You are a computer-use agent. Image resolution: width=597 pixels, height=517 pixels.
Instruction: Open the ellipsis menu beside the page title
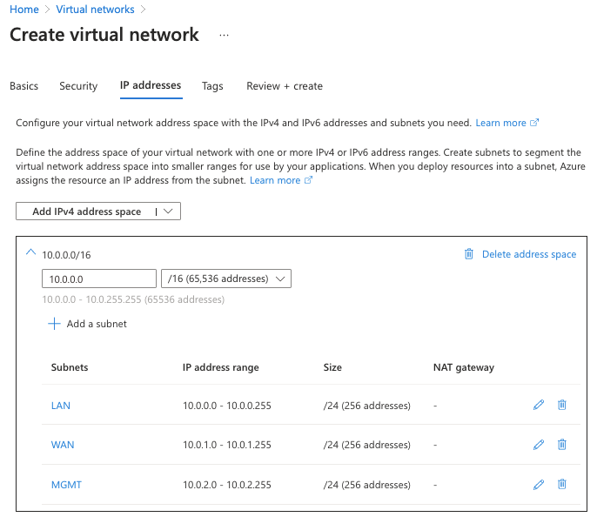pos(224,36)
